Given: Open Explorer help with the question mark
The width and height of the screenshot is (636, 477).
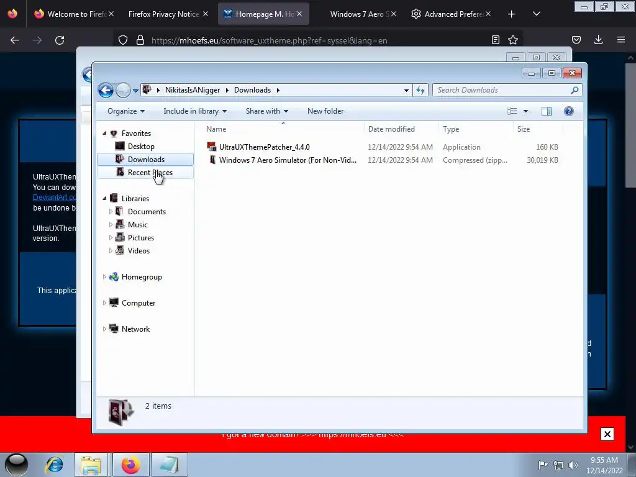Looking at the screenshot, I should click(x=569, y=111).
